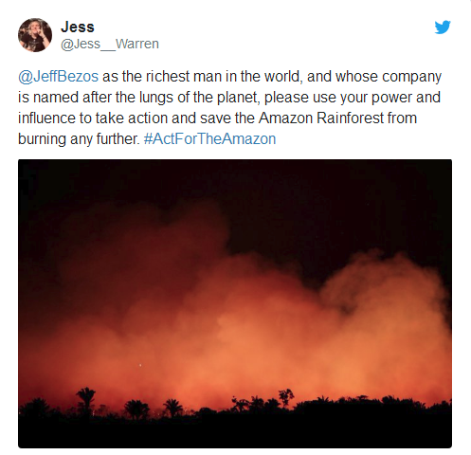The image size is (471, 455).
Task: Visit the @Jess__Warren handle
Action: [x=110, y=44]
